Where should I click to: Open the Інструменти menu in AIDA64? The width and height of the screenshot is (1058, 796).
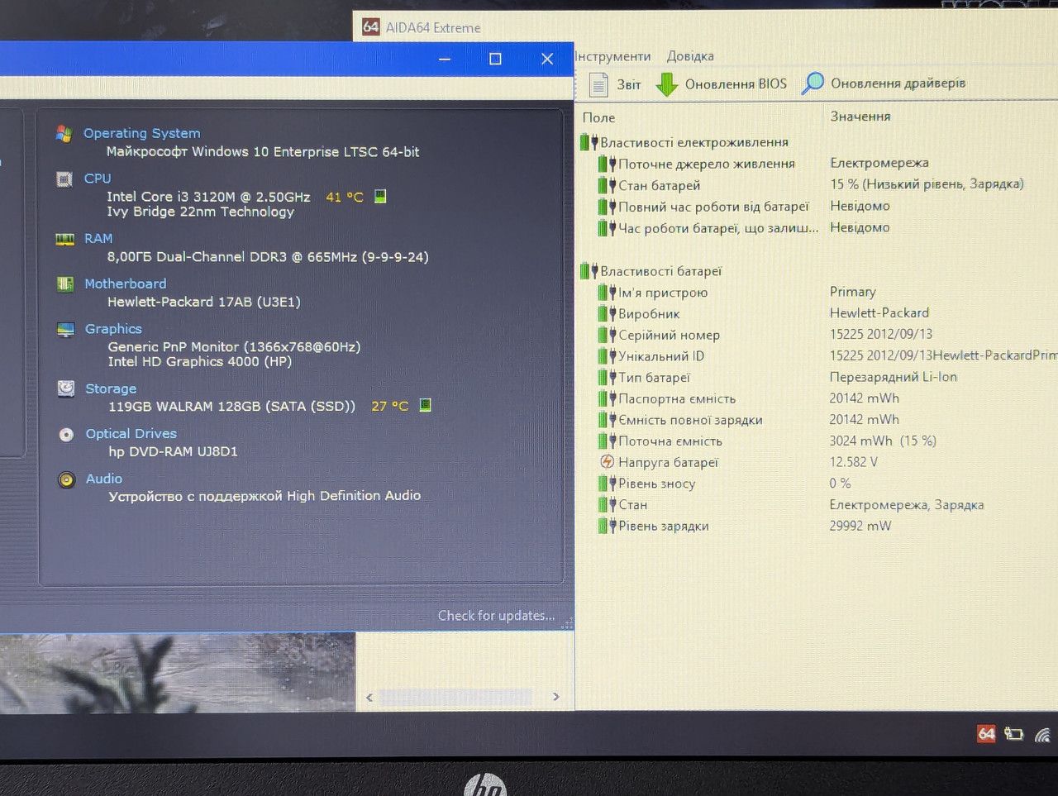(x=612, y=56)
